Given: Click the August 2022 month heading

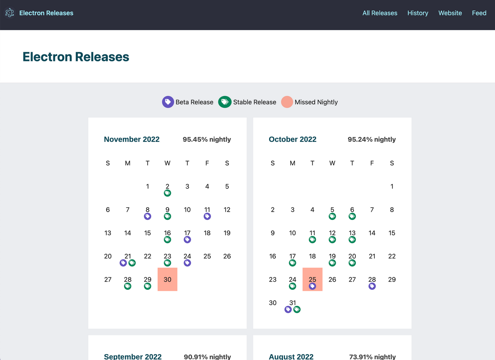Looking at the screenshot, I should [x=291, y=357].
